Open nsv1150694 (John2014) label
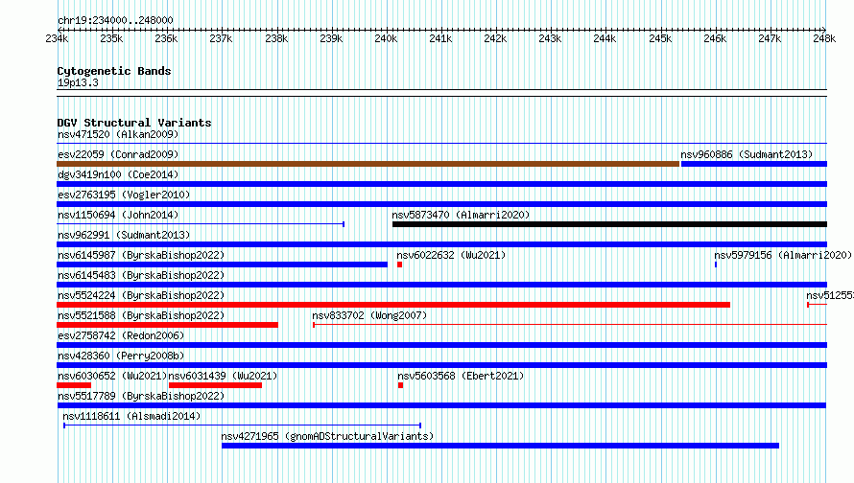 click(x=118, y=215)
